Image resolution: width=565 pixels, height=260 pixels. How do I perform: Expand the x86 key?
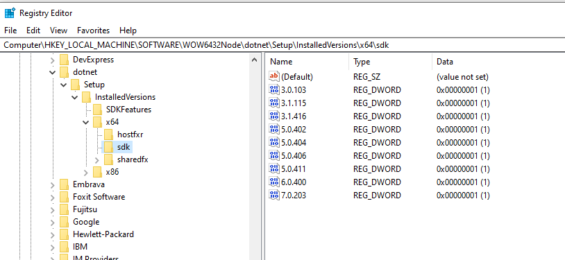pyautogui.click(x=86, y=173)
